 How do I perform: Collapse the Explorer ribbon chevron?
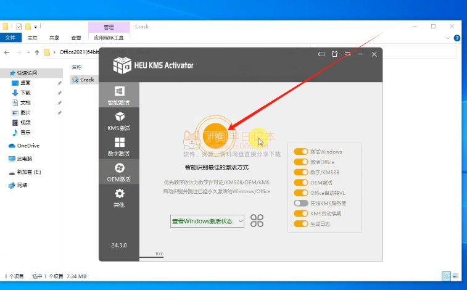pos(448,38)
